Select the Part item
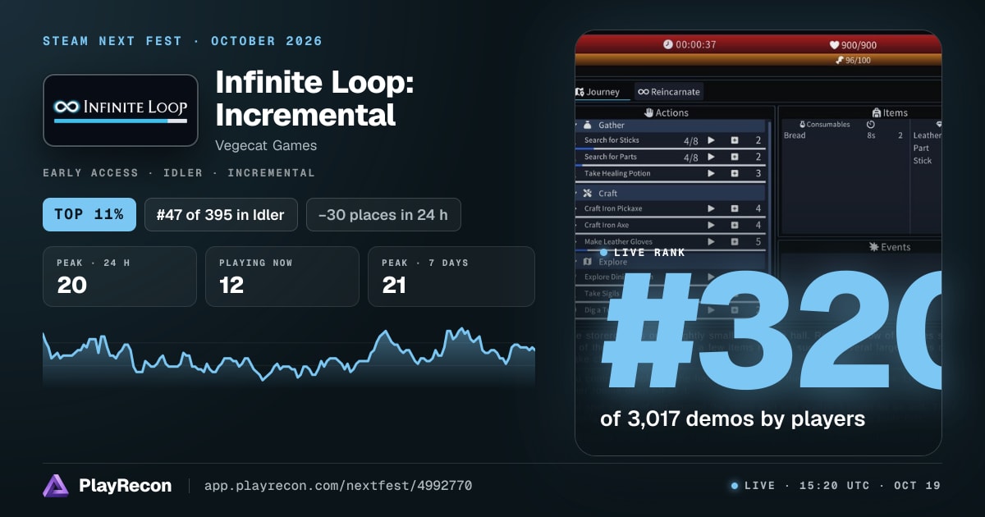 click(x=921, y=149)
